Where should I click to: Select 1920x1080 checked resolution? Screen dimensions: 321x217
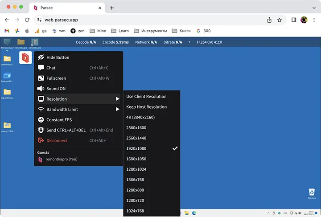[x=152, y=148]
